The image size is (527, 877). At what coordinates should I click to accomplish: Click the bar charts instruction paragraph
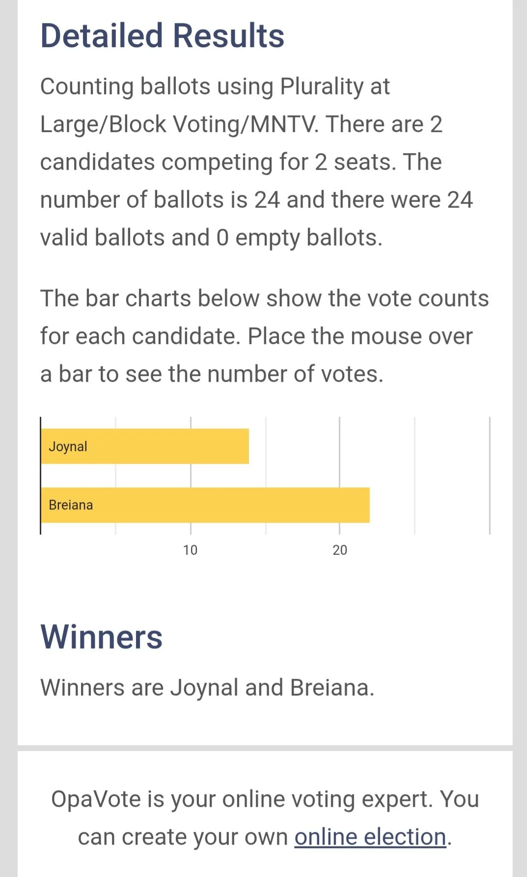coord(264,336)
